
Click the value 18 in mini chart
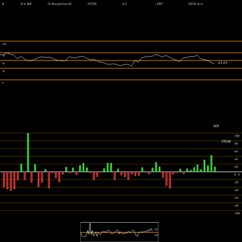point(156,229)
